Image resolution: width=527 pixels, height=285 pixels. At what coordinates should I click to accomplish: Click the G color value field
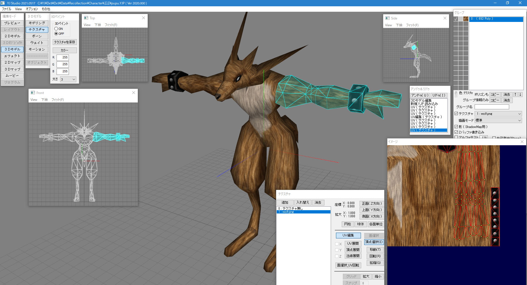[63, 64]
